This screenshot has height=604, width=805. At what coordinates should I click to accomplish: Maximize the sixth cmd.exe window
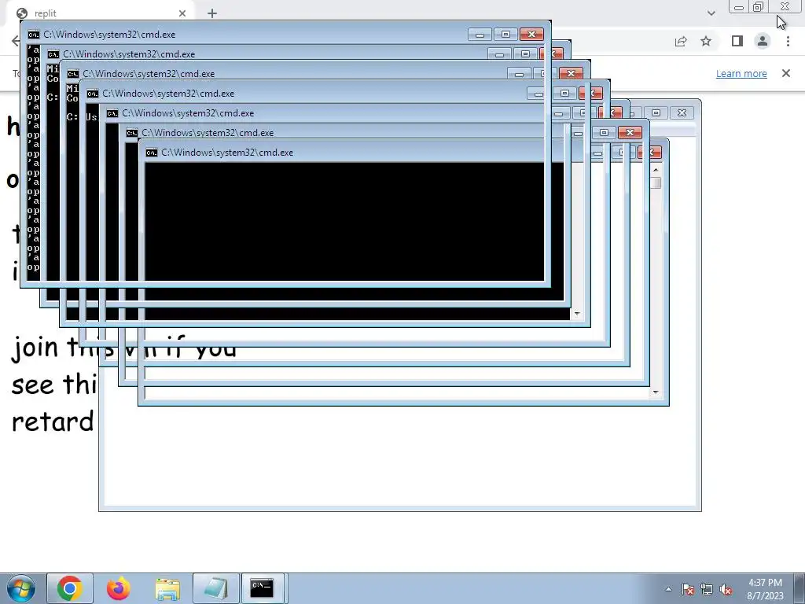[605, 132]
